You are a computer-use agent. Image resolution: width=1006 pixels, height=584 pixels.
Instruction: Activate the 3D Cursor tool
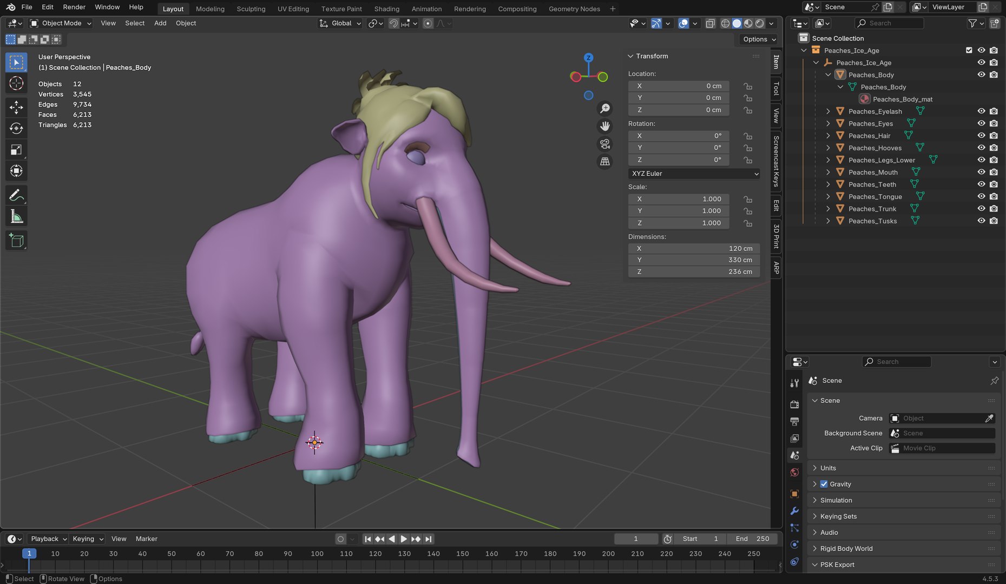pos(16,83)
